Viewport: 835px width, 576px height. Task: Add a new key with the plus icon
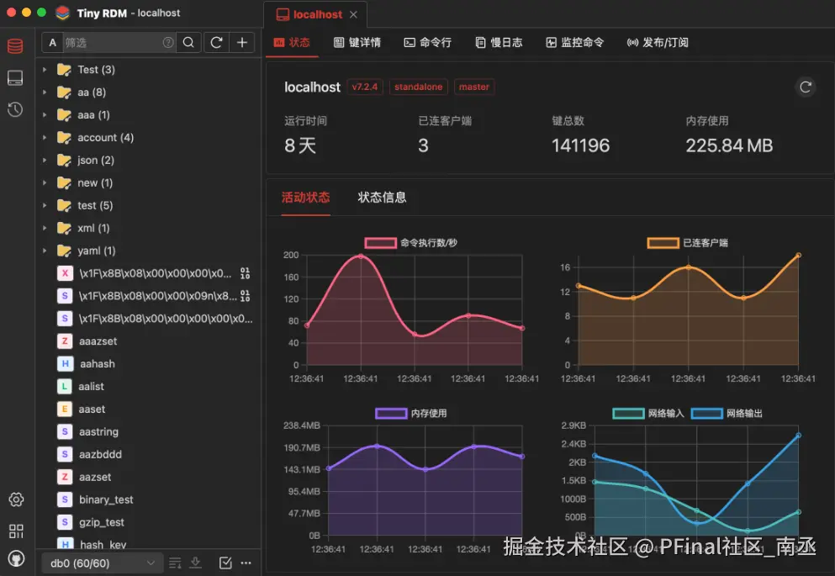(x=242, y=43)
